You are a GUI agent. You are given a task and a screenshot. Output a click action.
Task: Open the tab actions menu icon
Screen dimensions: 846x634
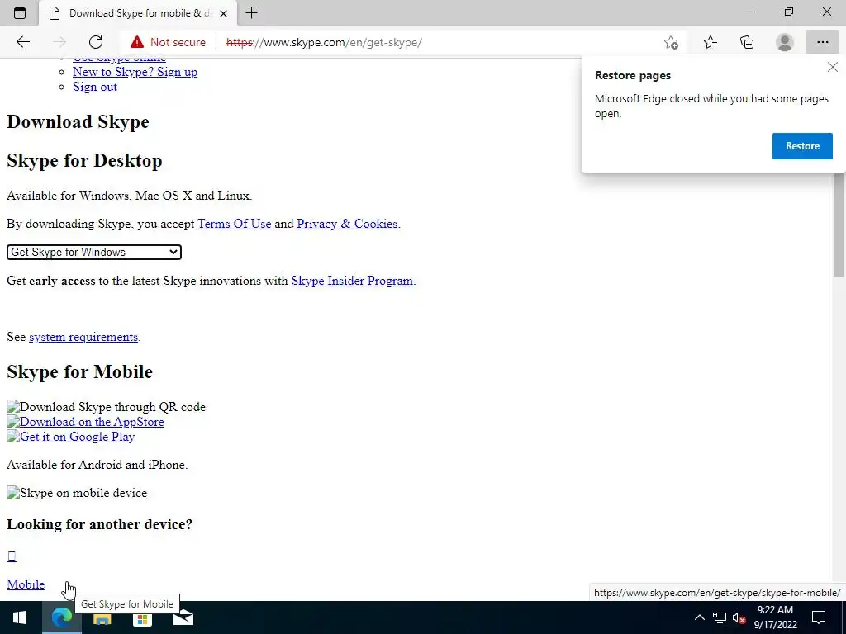20,13
